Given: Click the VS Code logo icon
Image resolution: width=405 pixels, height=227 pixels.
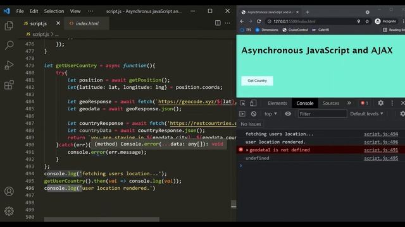Looking at the screenshot, I should click(6, 11).
